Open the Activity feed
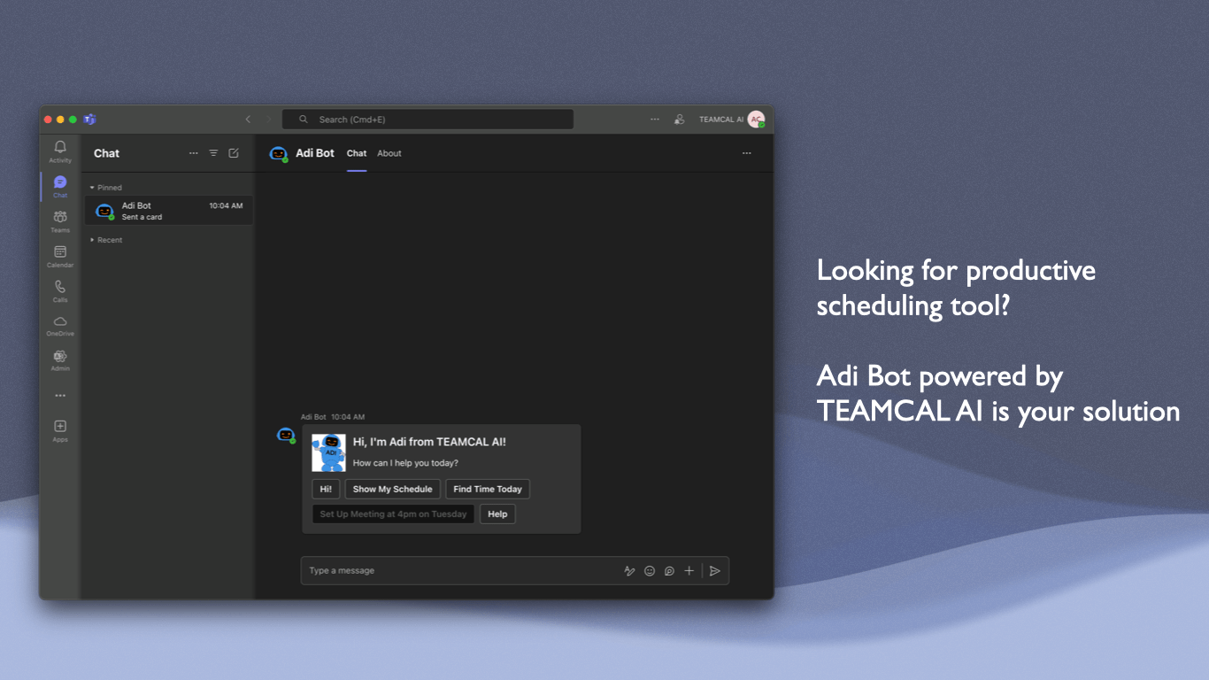 pos(60,151)
